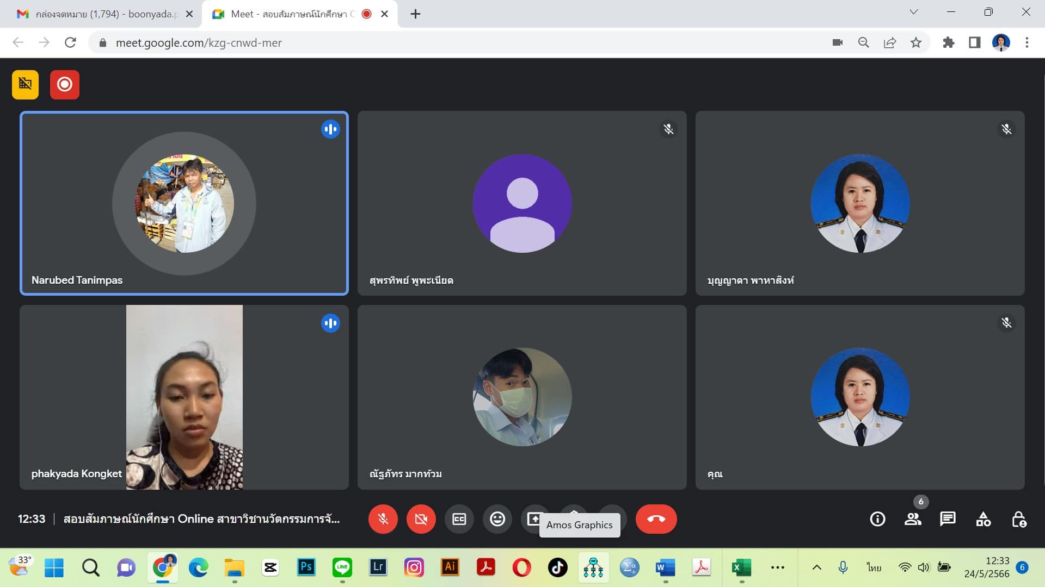Screen dimensions: 1045x587
Task: Turn on the camera in call controls
Action: click(x=421, y=519)
